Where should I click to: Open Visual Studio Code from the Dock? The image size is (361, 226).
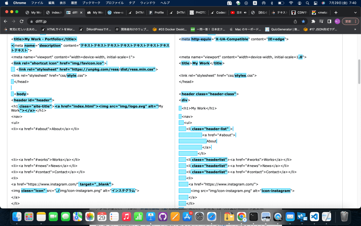point(314,216)
